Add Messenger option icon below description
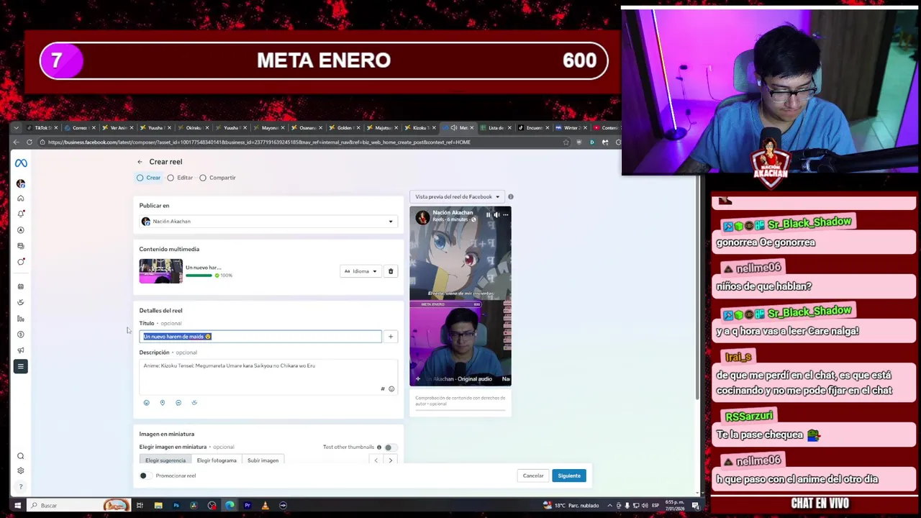This screenshot has width=921, height=518. click(178, 403)
